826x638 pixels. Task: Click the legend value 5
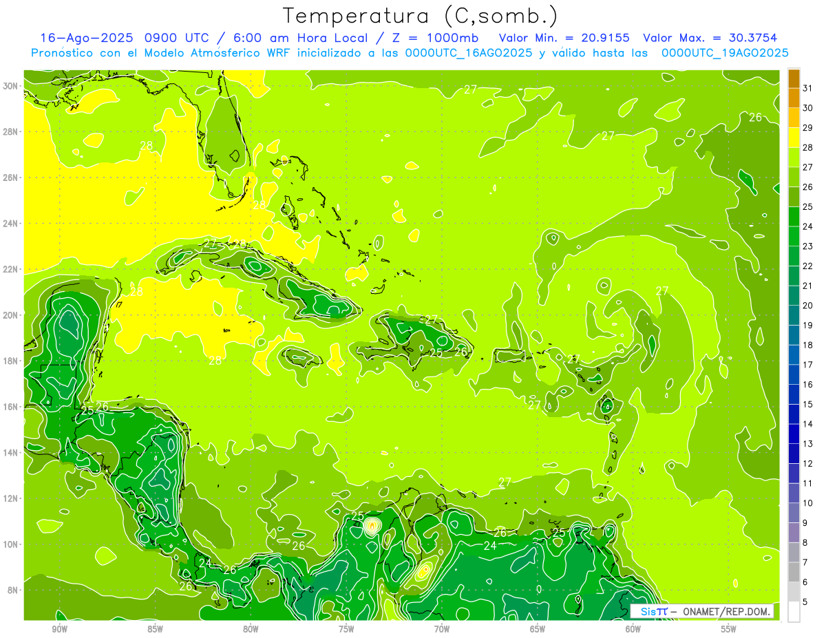806,602
